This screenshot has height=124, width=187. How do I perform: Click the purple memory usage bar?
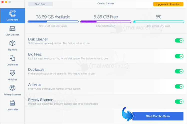(x=106, y=22)
